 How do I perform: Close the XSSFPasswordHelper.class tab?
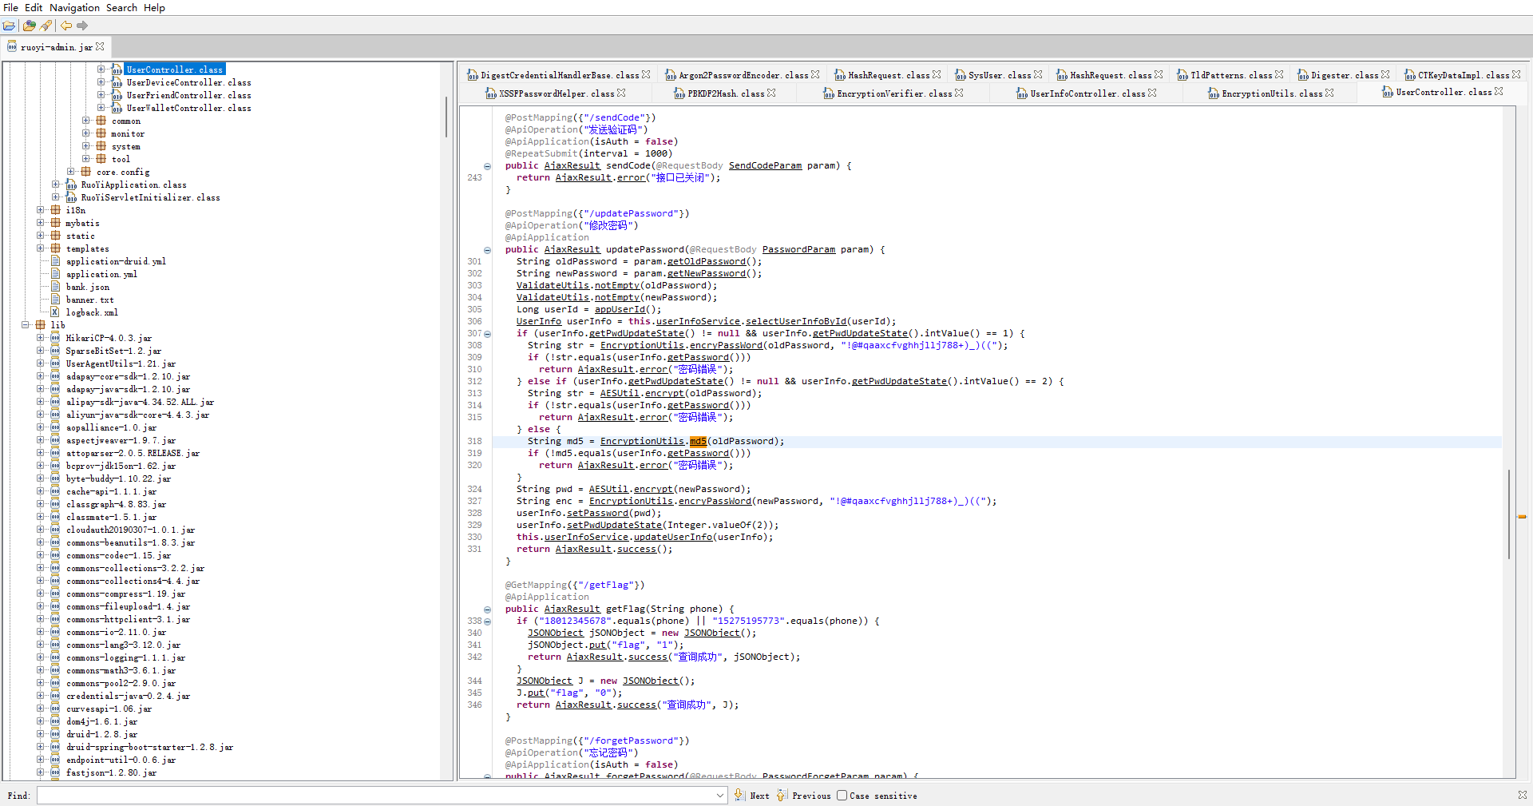[621, 93]
